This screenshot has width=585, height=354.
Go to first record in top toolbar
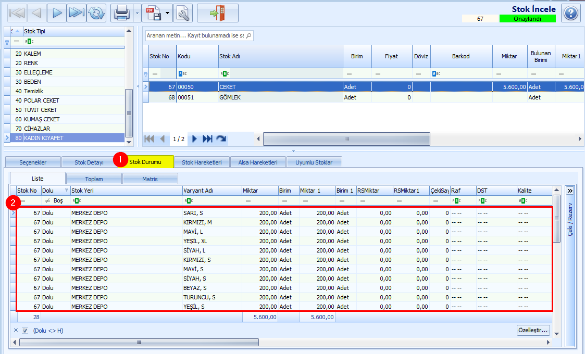[x=17, y=13]
